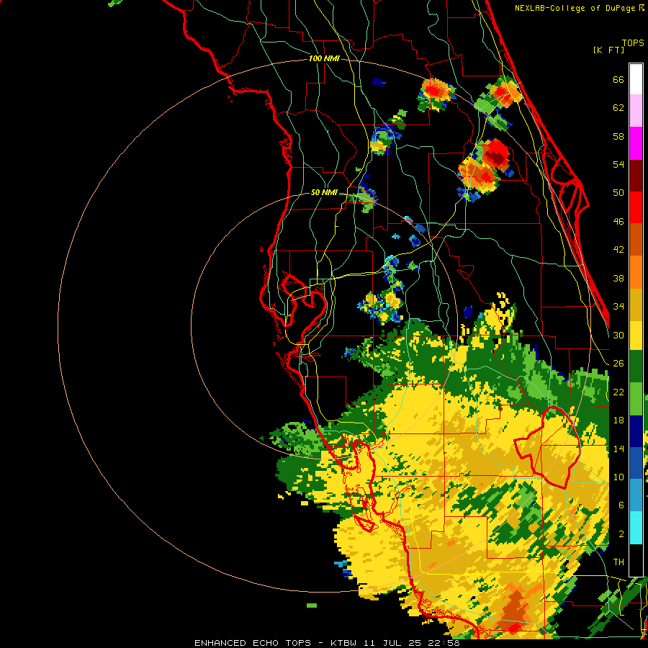The image size is (648, 648).
Task: Click the legend value "26"
Action: pos(618,364)
